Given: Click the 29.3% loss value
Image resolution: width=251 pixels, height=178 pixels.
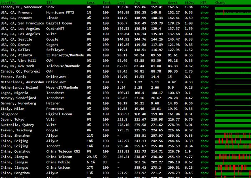Looking at the screenshot, I should click(x=92, y=157).
